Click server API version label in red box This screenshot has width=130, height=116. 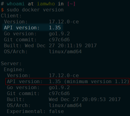coord(25,82)
